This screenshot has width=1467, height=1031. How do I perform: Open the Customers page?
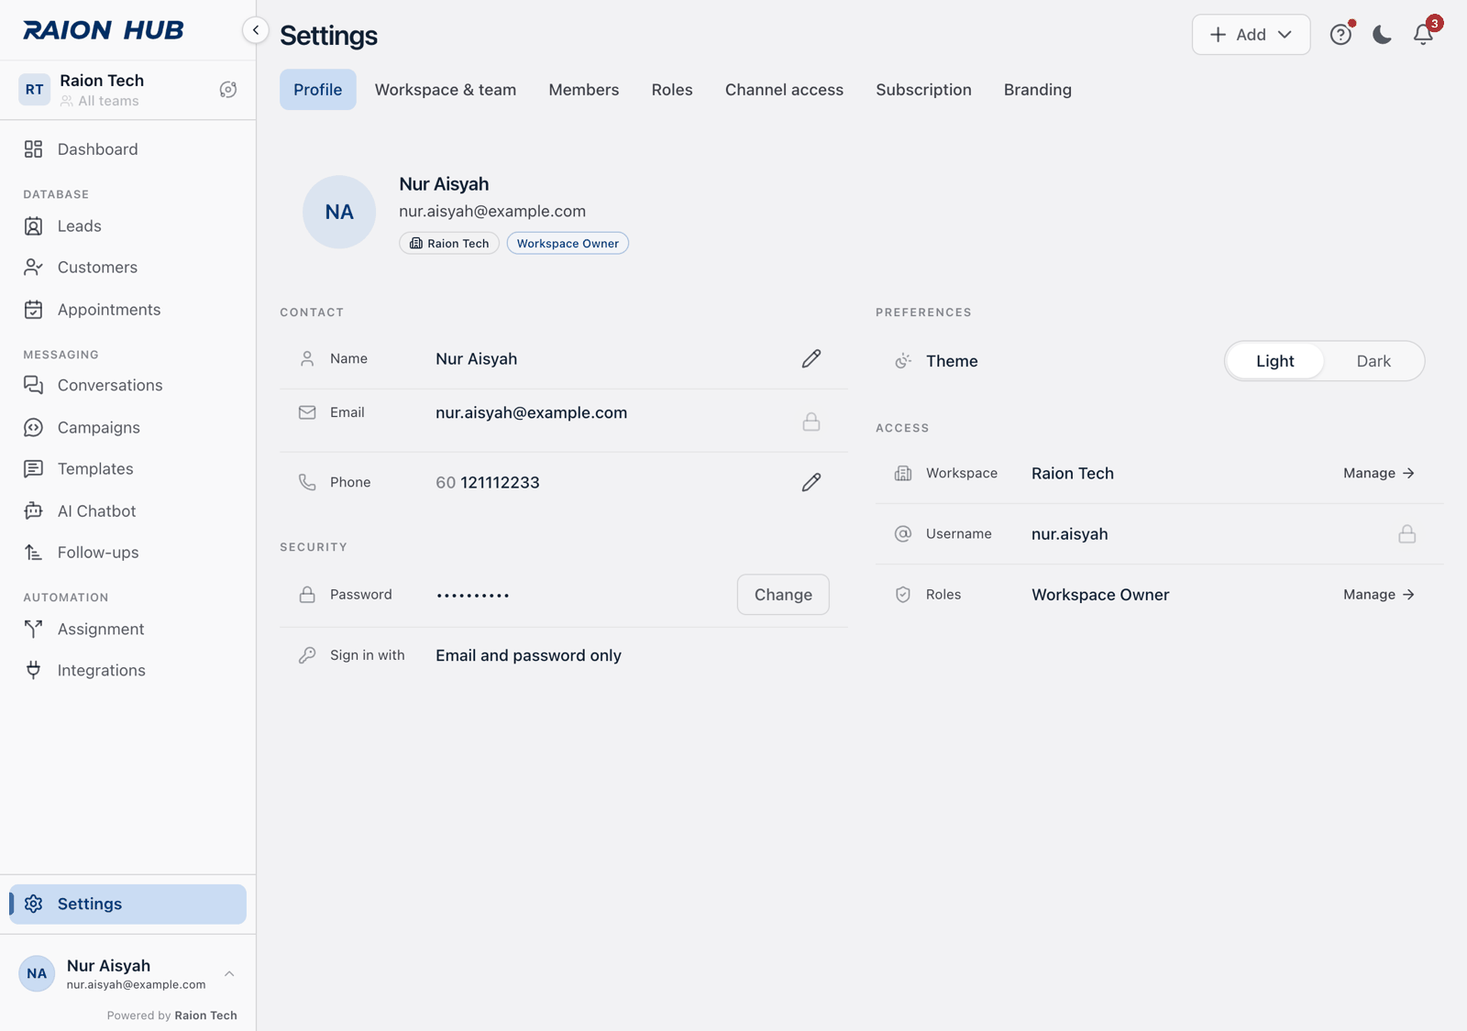coord(127,268)
